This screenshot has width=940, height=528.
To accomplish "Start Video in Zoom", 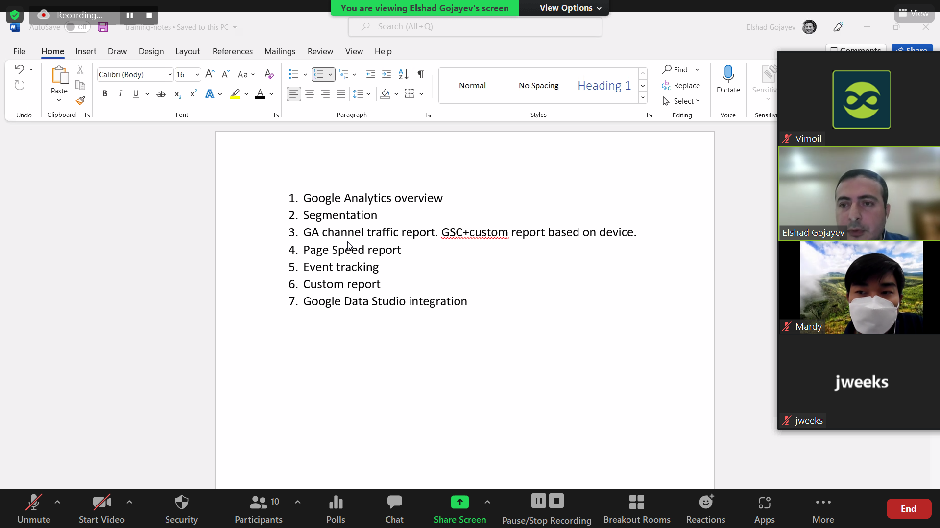I will [101, 509].
